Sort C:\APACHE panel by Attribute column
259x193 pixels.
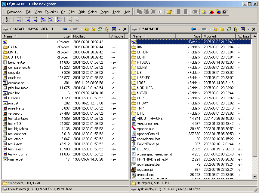243,36
